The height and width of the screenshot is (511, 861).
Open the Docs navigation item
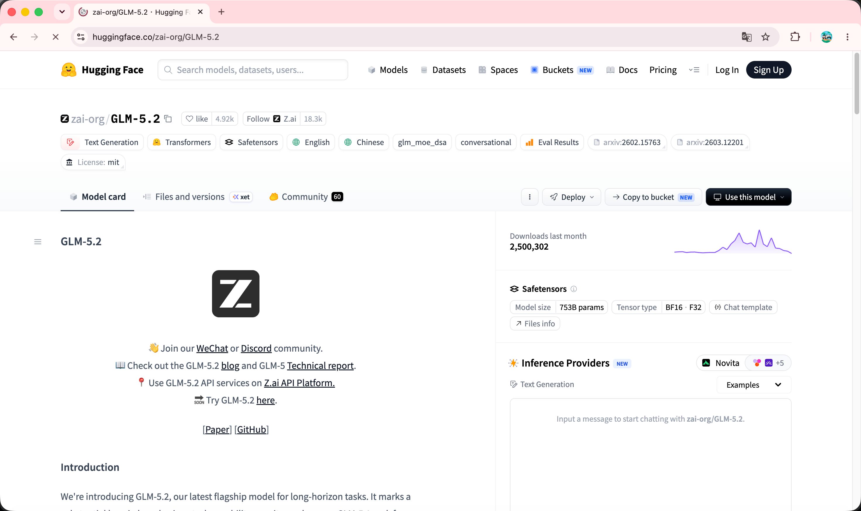click(x=622, y=70)
